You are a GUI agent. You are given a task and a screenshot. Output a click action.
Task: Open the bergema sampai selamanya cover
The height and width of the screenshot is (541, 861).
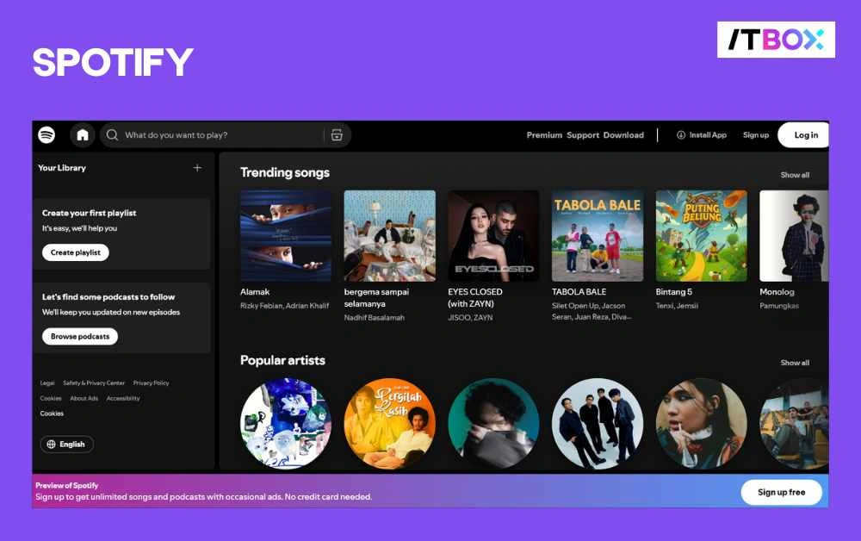(390, 236)
